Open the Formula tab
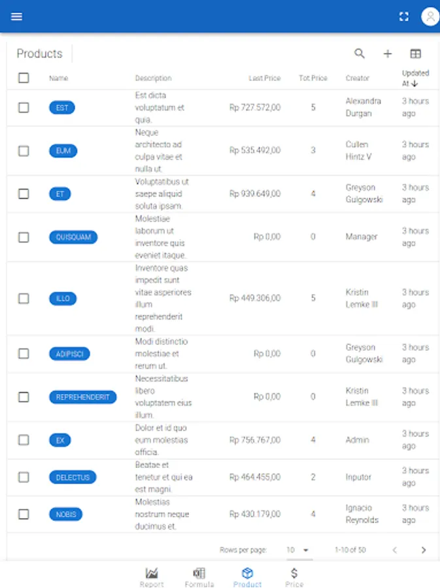This screenshot has width=440, height=588. coord(199,578)
